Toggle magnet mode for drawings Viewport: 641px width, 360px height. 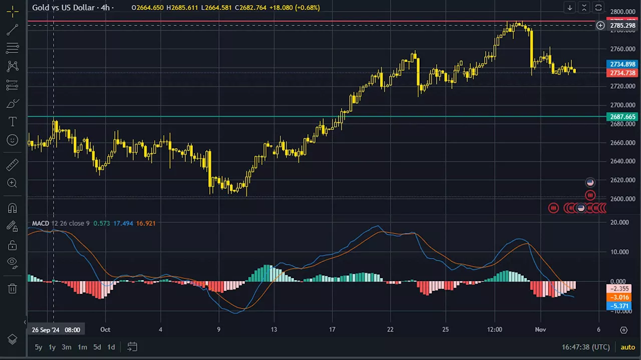pos(13,208)
